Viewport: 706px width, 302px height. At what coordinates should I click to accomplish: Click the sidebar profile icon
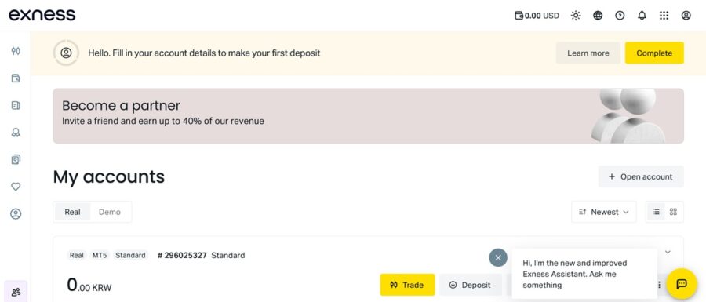click(16, 214)
